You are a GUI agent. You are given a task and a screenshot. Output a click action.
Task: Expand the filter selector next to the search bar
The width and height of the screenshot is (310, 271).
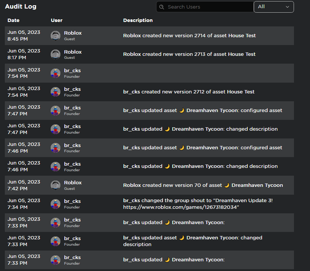click(x=274, y=7)
